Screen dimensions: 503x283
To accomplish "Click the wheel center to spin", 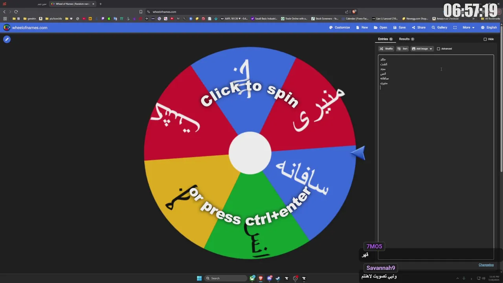I will coord(250,153).
